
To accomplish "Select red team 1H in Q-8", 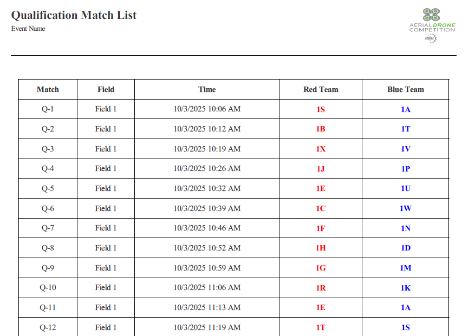I will click(x=321, y=248).
